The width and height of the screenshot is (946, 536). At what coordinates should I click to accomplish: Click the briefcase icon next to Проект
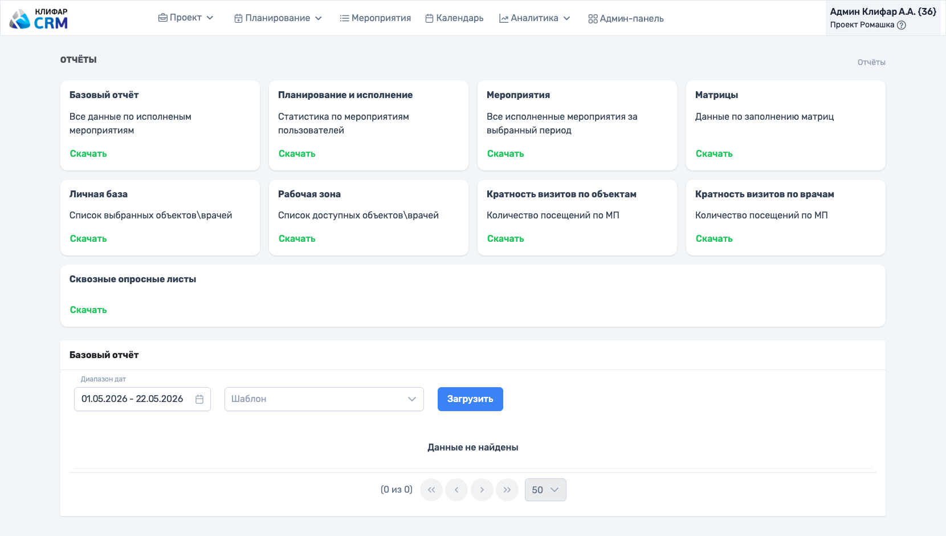(163, 18)
